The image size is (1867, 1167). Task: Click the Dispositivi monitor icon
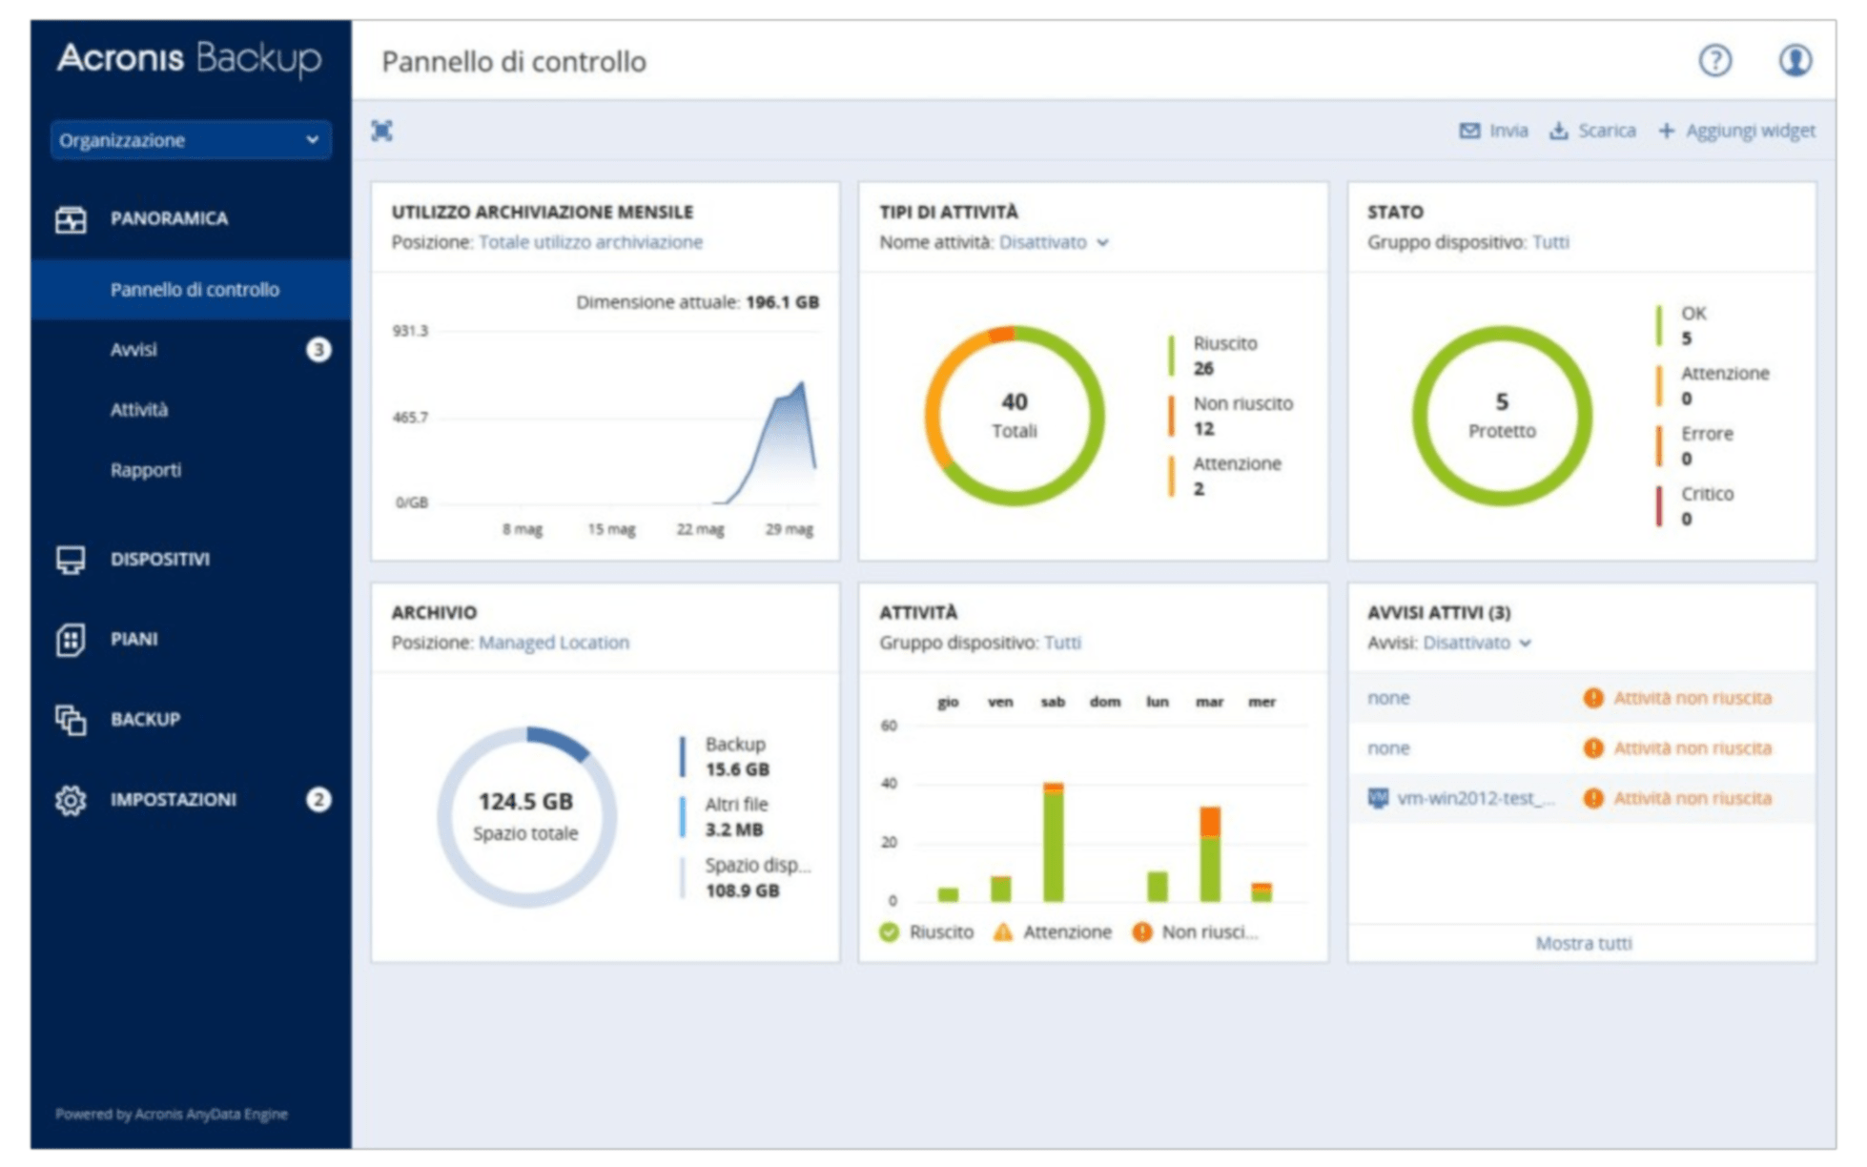point(71,560)
